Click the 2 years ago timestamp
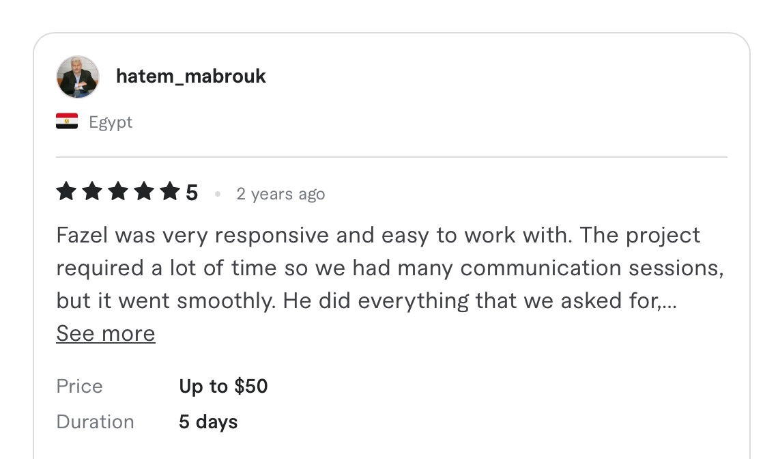763x459 pixels. pyautogui.click(x=280, y=194)
